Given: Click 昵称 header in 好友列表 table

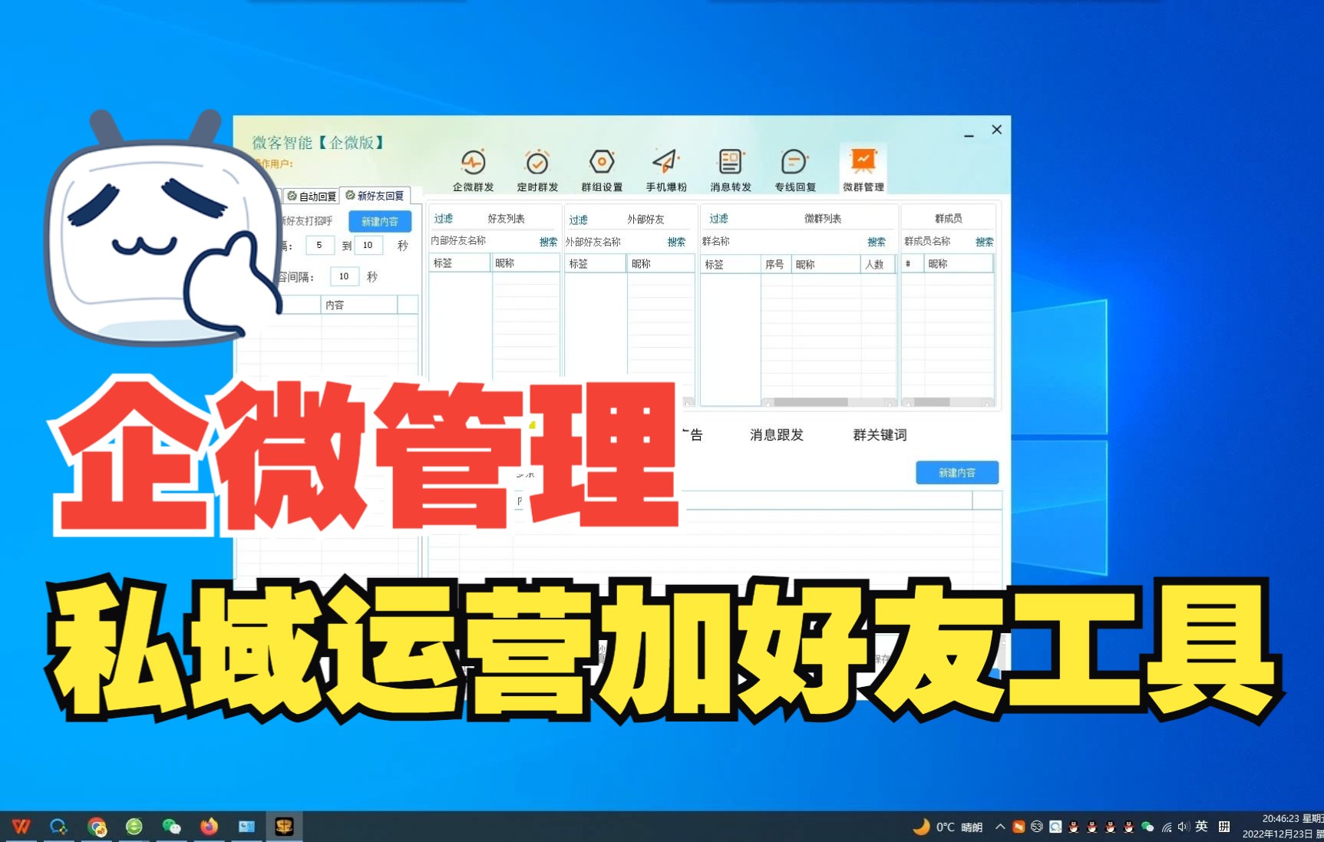Looking at the screenshot, I should 526,263.
